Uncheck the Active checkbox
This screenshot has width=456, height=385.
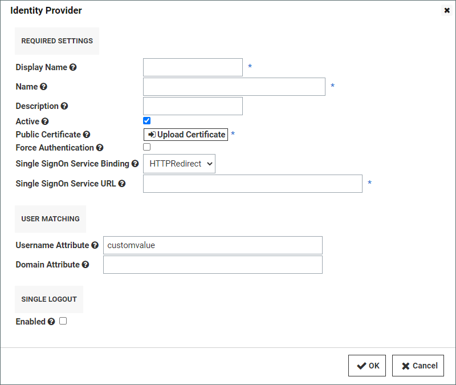(x=147, y=120)
